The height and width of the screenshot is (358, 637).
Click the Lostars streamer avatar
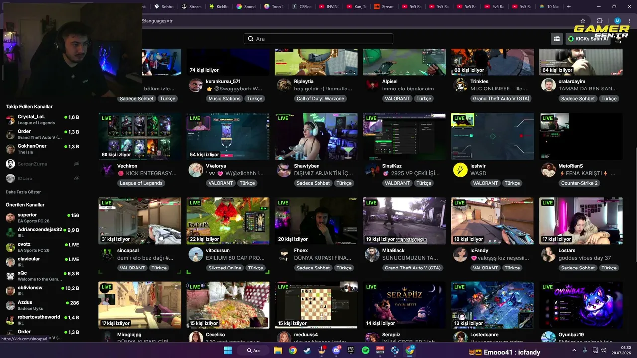(548, 255)
